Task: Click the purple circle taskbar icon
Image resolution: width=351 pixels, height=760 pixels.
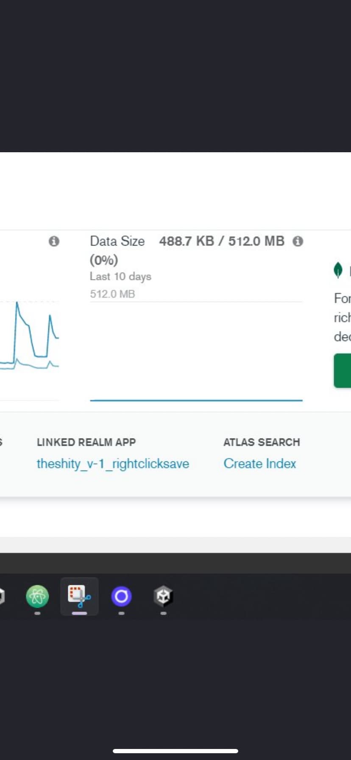Action: click(121, 596)
